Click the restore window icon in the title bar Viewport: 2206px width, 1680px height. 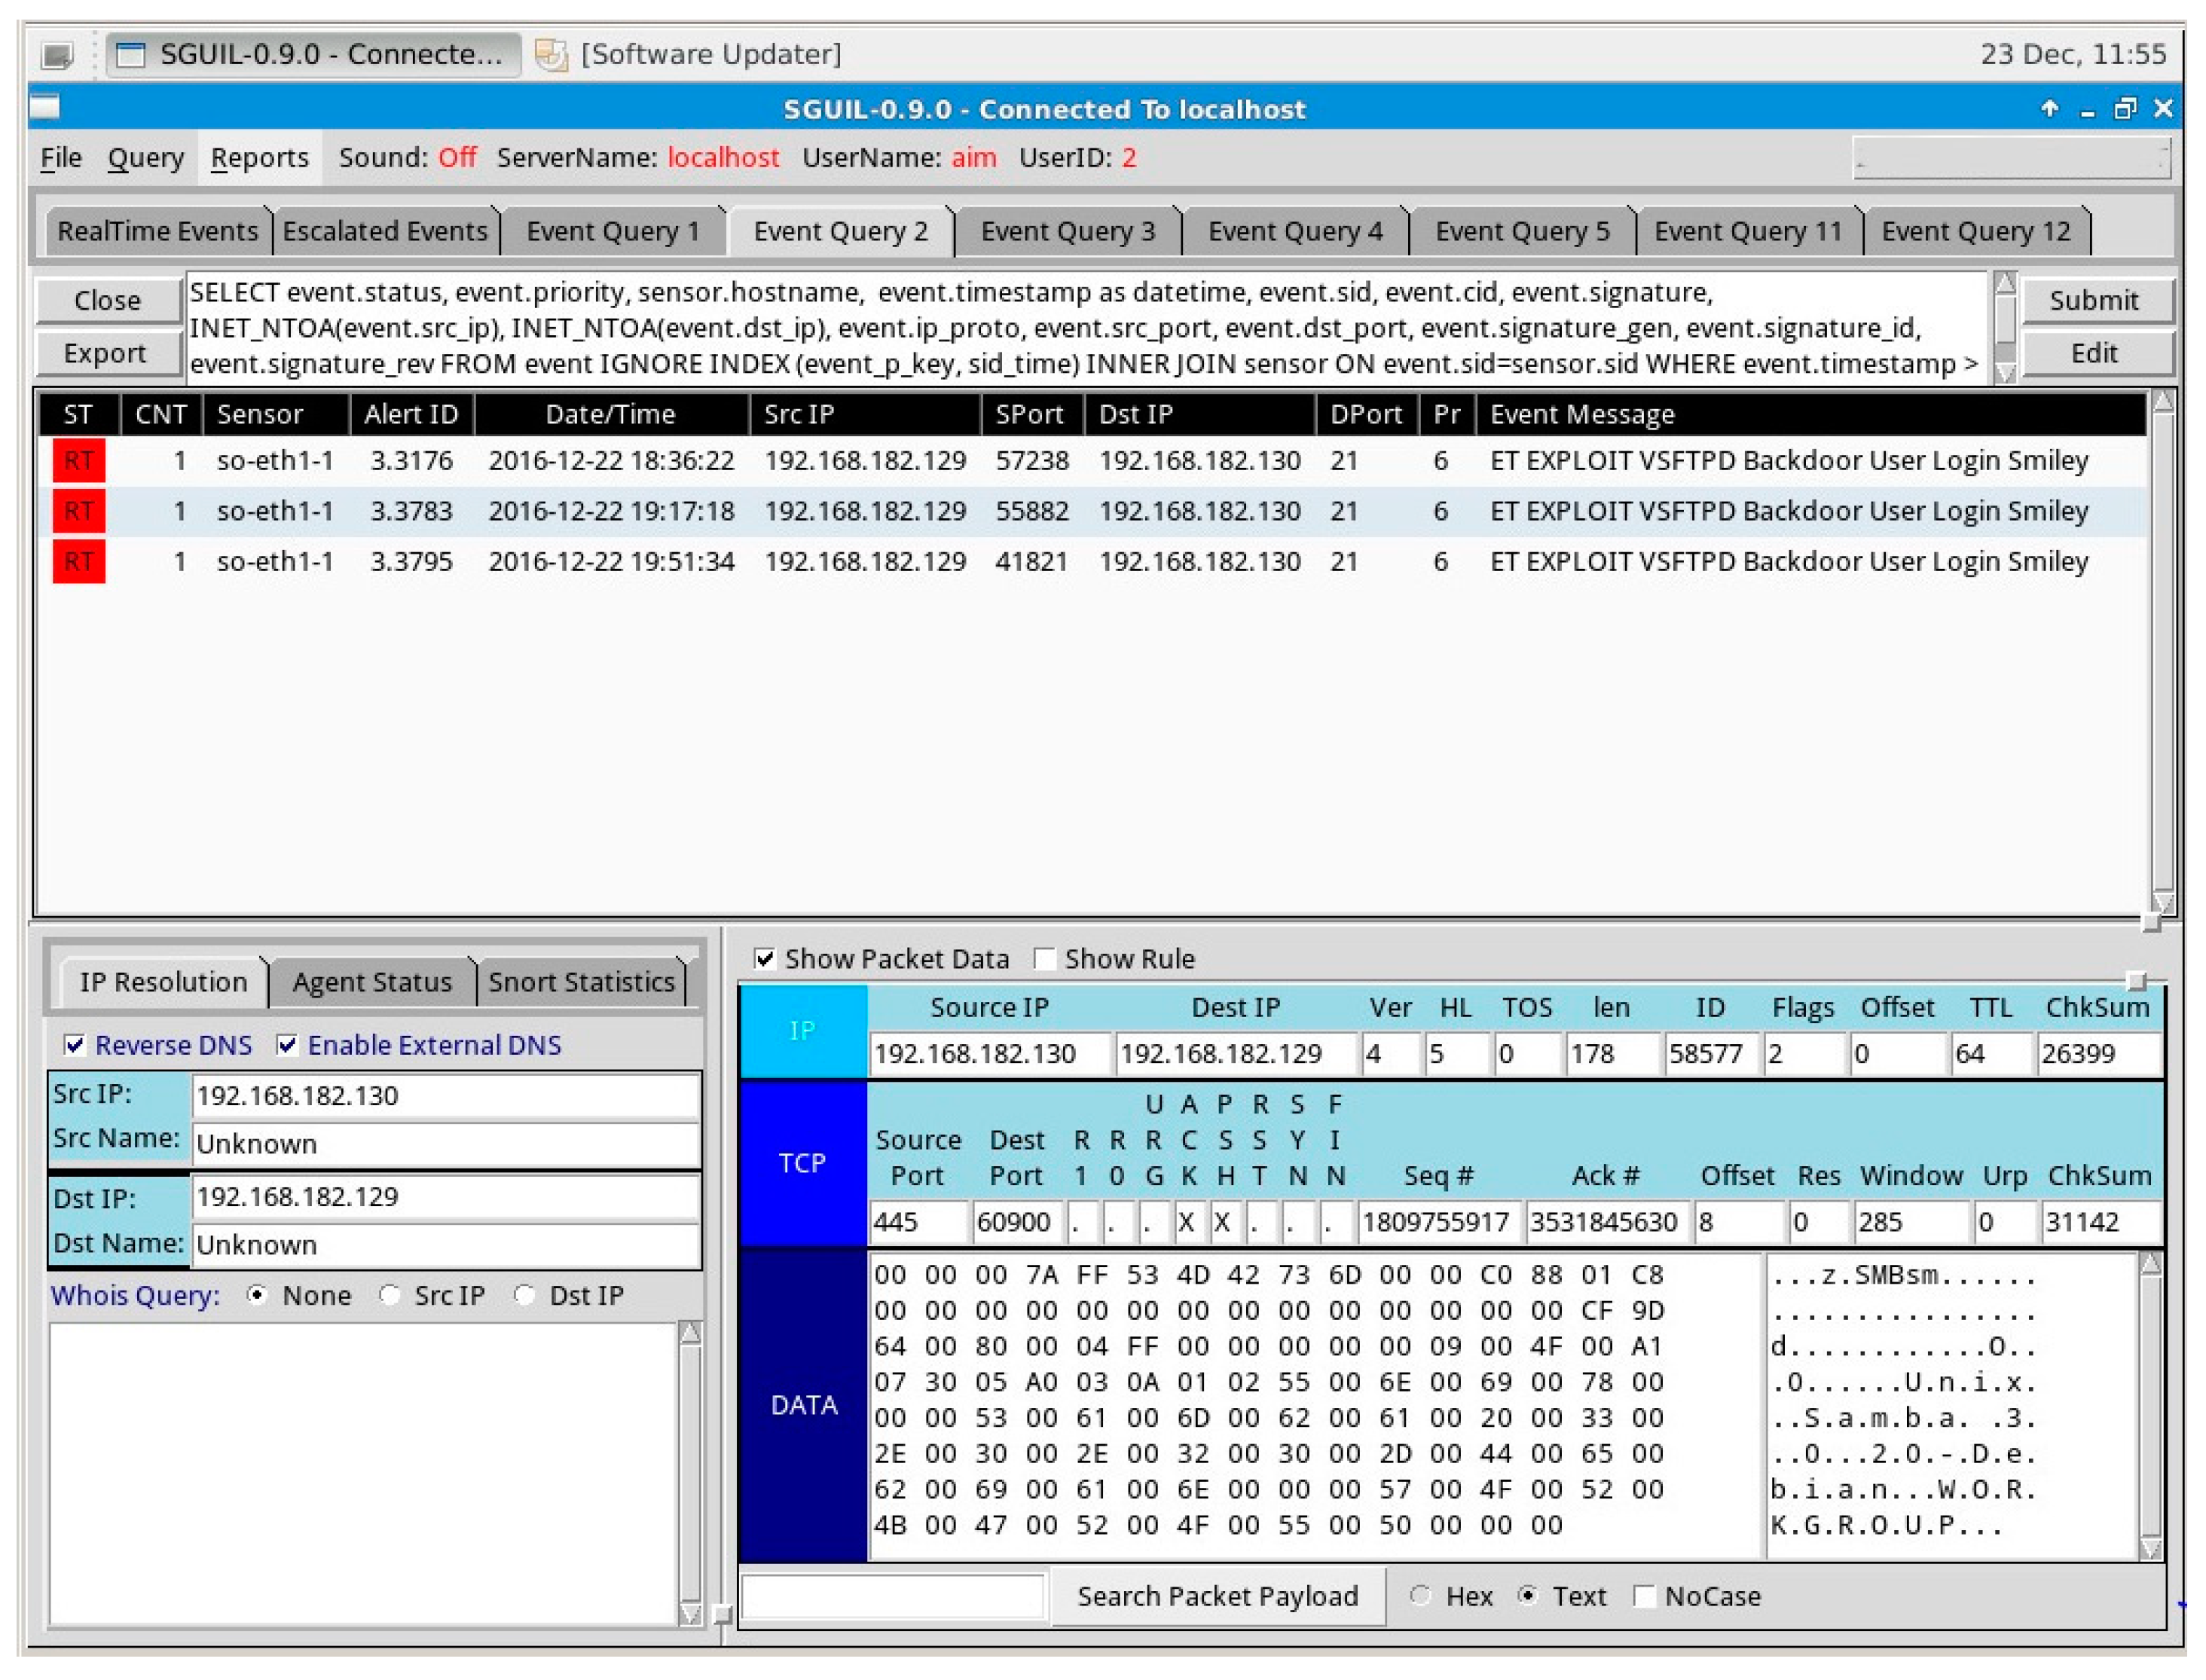tap(2125, 108)
